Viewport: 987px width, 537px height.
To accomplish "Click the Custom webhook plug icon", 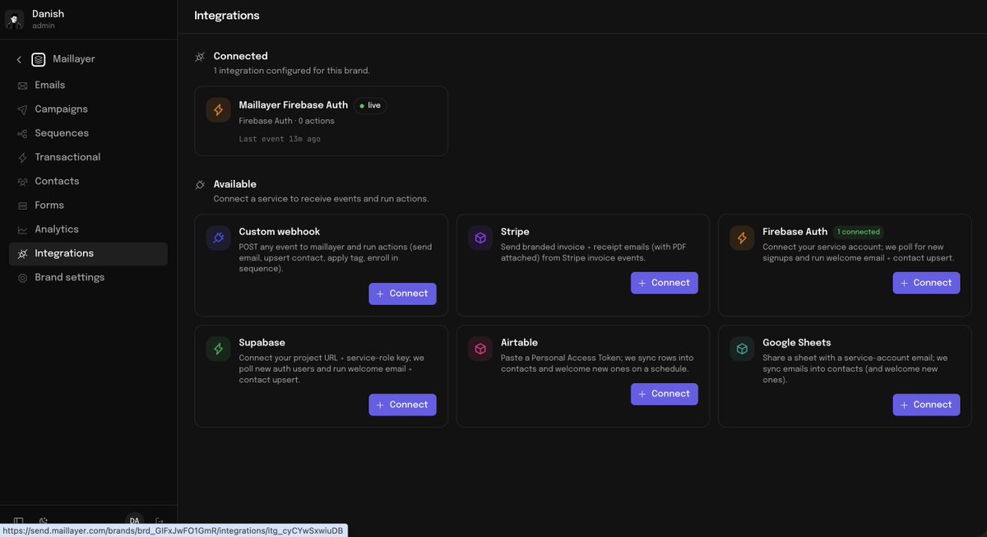I will (218, 238).
